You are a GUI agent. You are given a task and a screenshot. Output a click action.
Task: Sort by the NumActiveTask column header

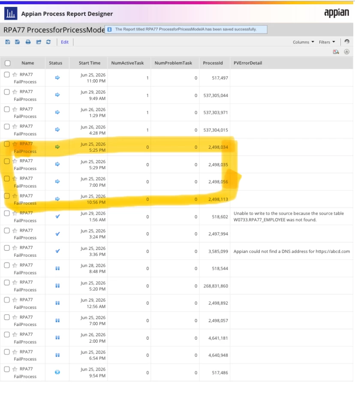point(127,63)
